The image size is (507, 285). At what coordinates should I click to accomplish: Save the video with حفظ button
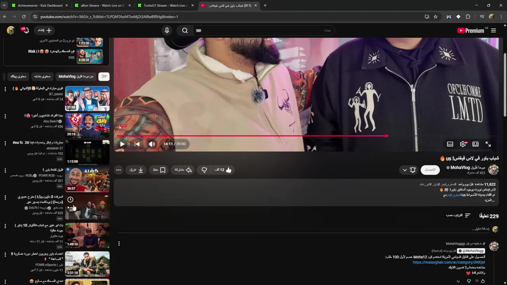[159, 170]
